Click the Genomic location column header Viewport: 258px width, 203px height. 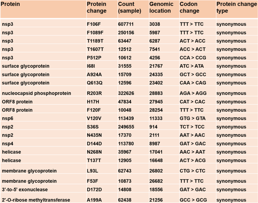161,8
